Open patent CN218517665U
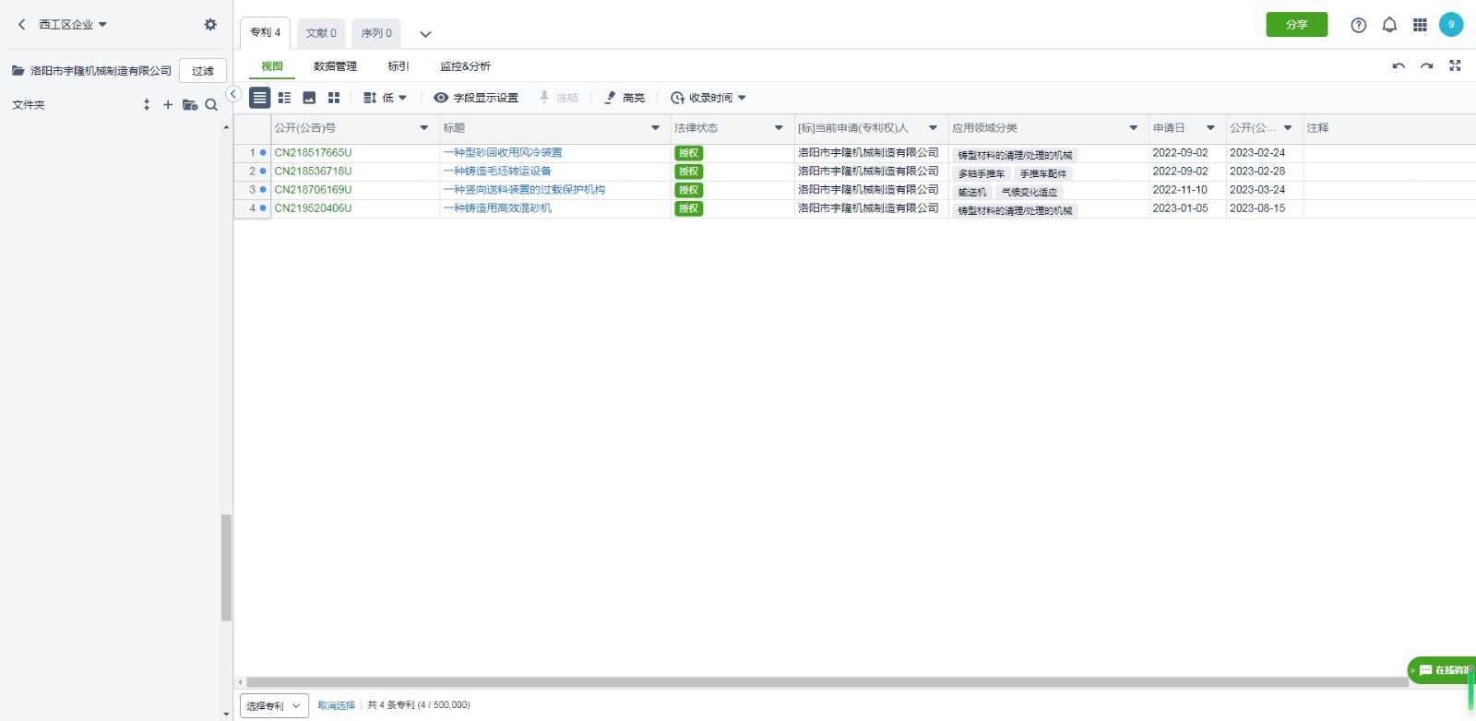 313,153
